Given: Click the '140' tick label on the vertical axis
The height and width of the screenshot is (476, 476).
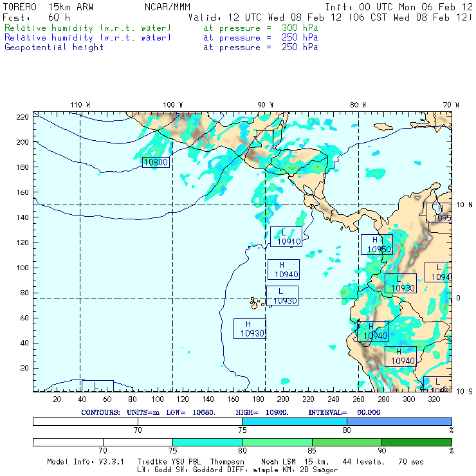Looking at the screenshot, I should (x=23, y=217).
